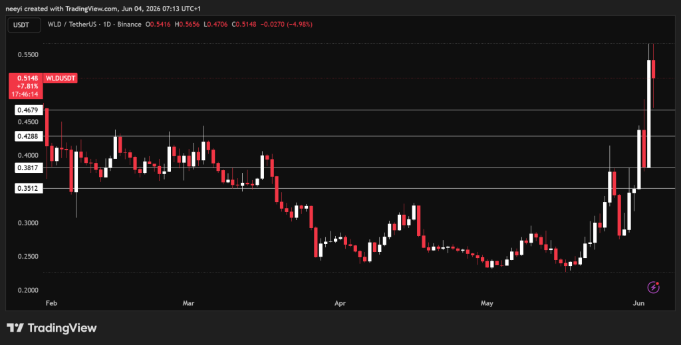681x345 pixels.
Task: Click the 0.2000 price axis label
Action: 28,290
